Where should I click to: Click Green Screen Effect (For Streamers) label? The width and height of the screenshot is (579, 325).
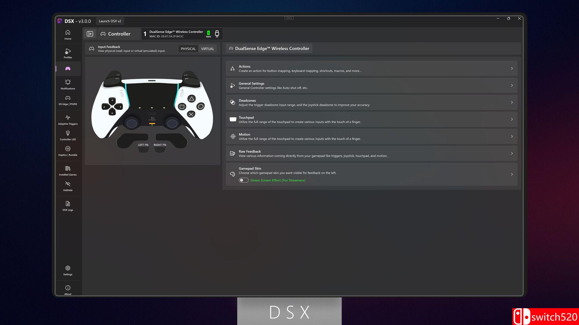[278, 180]
